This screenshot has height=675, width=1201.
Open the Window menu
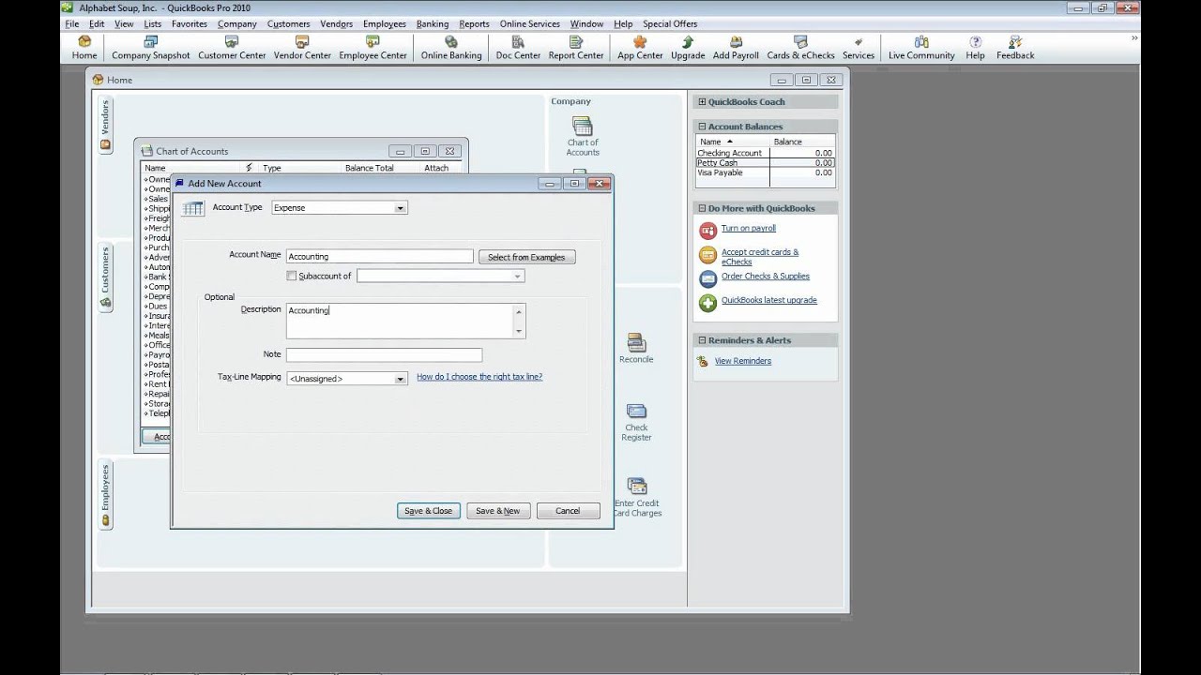click(586, 23)
